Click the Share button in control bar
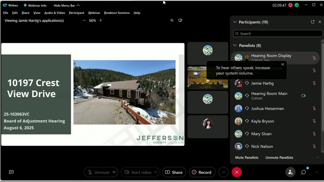This screenshot has width=324, height=182. (174, 172)
